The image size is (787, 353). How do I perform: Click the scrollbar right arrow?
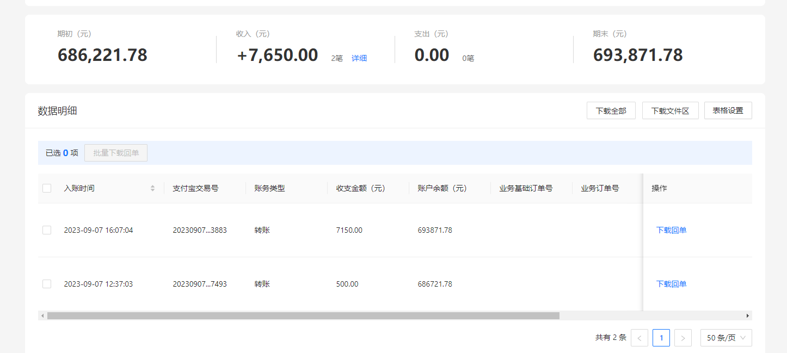(748, 315)
